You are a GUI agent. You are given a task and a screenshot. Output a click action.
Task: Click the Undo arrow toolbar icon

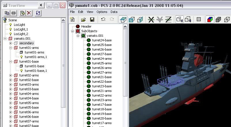[103, 20]
